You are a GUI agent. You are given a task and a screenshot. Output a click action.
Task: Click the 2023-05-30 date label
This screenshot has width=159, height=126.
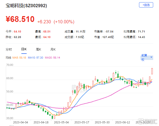click(102, 122)
